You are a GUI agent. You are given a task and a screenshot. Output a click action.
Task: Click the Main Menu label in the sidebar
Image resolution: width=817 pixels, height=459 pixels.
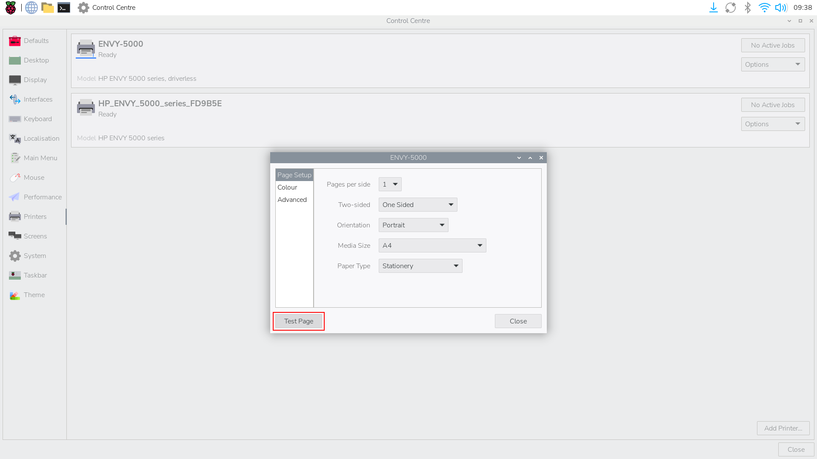click(x=40, y=158)
